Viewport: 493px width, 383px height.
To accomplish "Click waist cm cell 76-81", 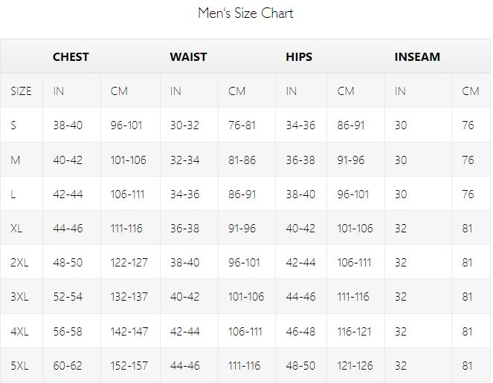I will (x=242, y=125).
